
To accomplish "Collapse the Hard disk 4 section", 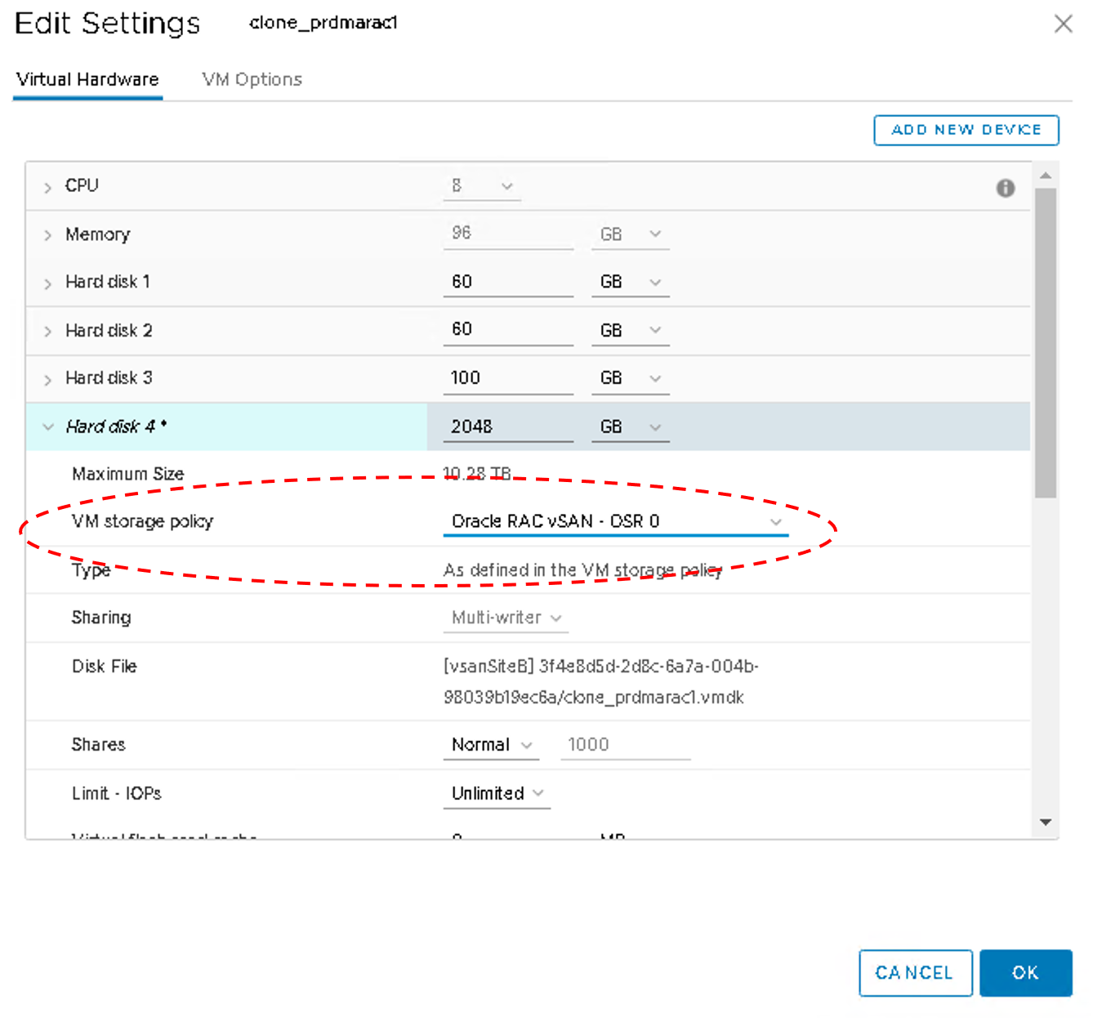I will tap(47, 426).
